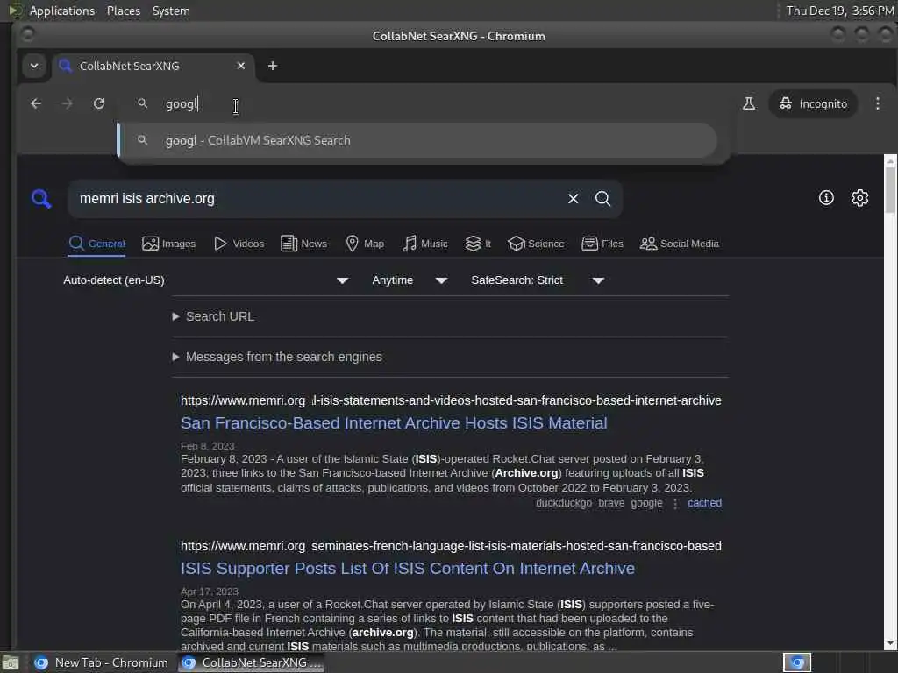Open Chromium three-dot menu
The width and height of the screenshot is (898, 673).
[877, 103]
